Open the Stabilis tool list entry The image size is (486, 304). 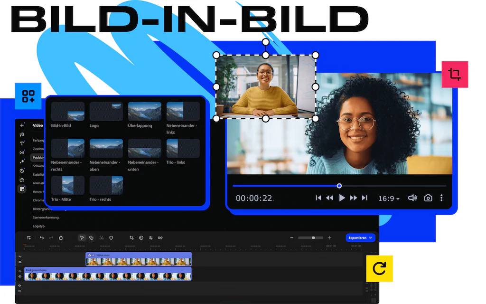38,175
